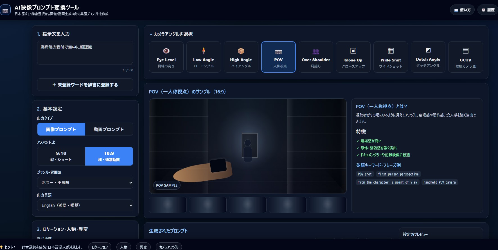This screenshot has width=498, height=250.
Task: Focus the 指示文 text input area
Action: tap(85, 53)
